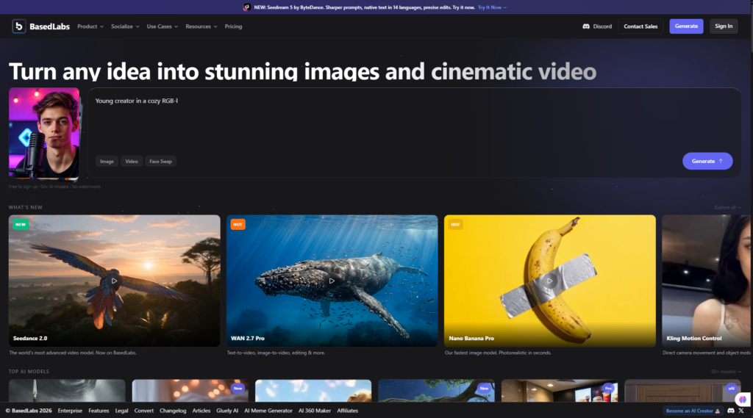Click the floating brain assistant icon

(x=743, y=400)
